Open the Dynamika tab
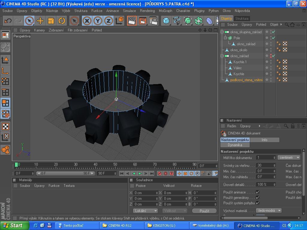The width and height of the screenshot is (307, 230). [235, 145]
